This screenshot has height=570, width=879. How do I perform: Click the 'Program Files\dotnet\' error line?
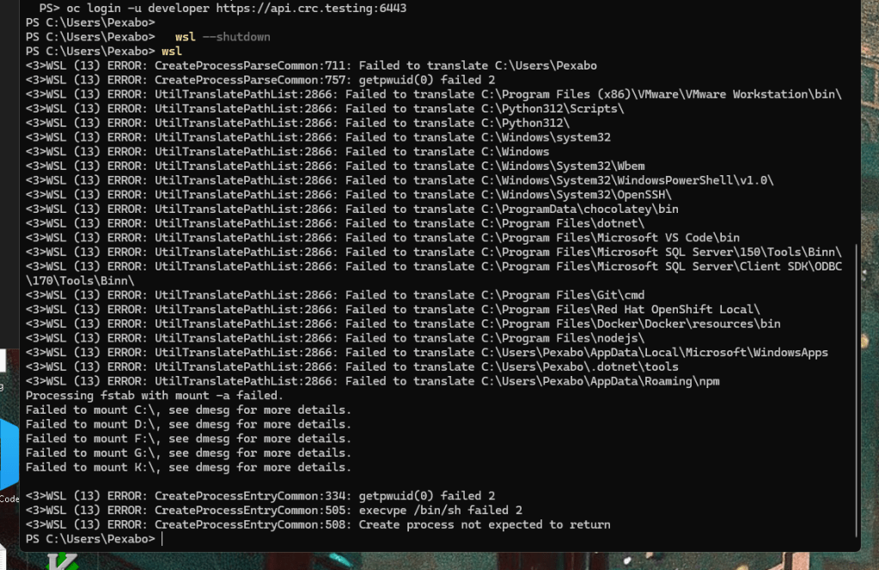[x=335, y=223]
